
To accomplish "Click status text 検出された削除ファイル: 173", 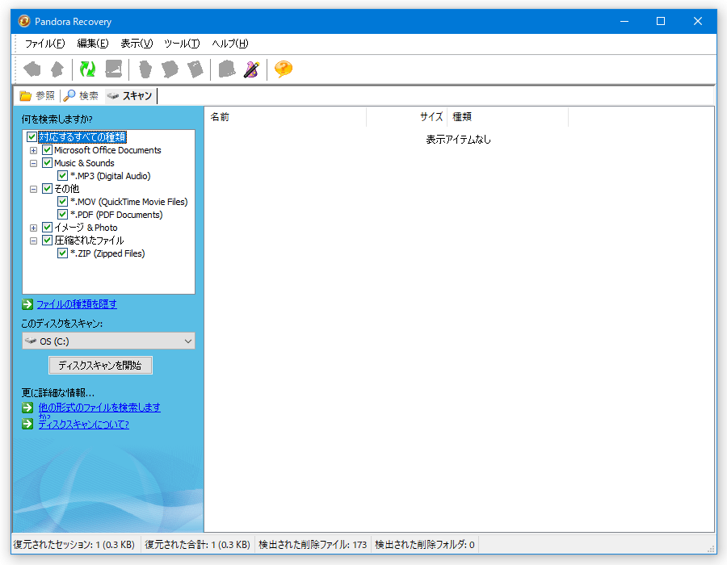I will tap(313, 545).
